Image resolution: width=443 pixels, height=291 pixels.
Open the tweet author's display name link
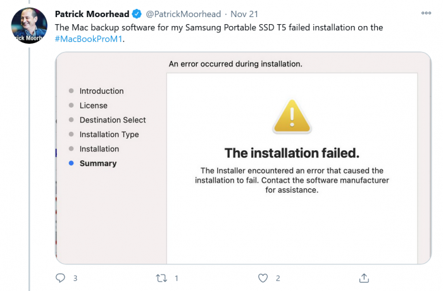92,14
